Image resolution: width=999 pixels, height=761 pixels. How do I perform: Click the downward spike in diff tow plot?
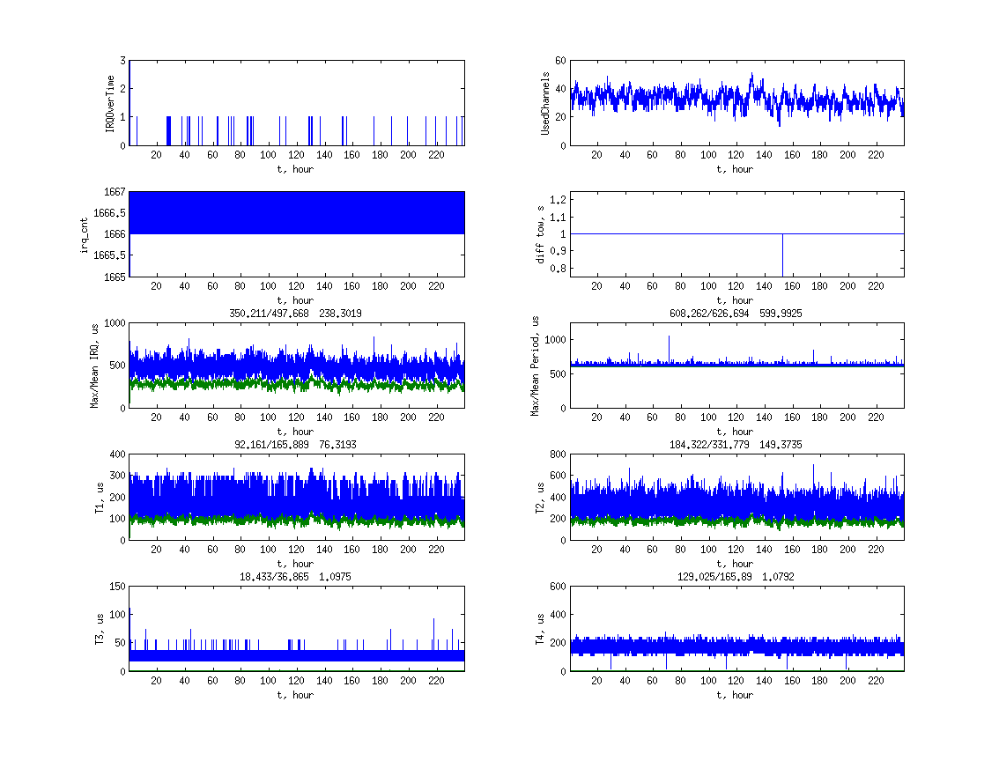pos(782,255)
